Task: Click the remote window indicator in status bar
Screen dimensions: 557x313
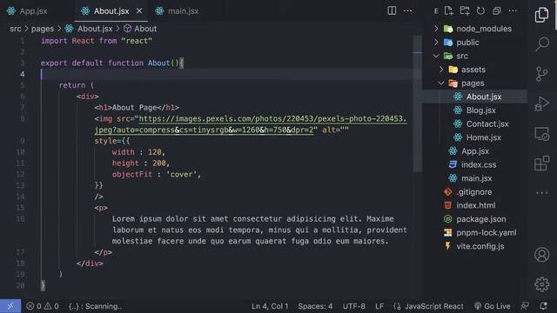Action: tap(10, 306)
